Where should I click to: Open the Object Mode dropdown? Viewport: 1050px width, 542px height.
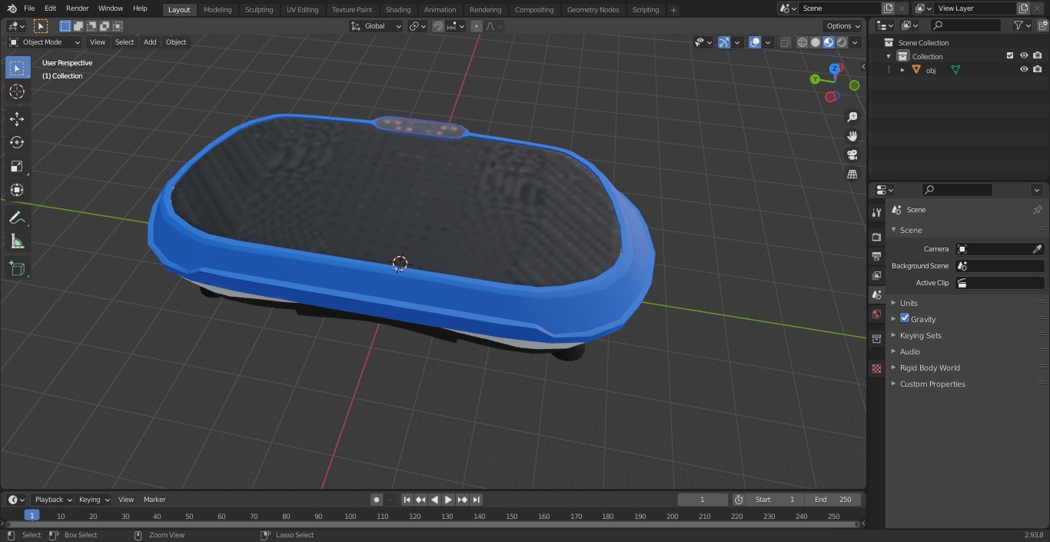44,42
